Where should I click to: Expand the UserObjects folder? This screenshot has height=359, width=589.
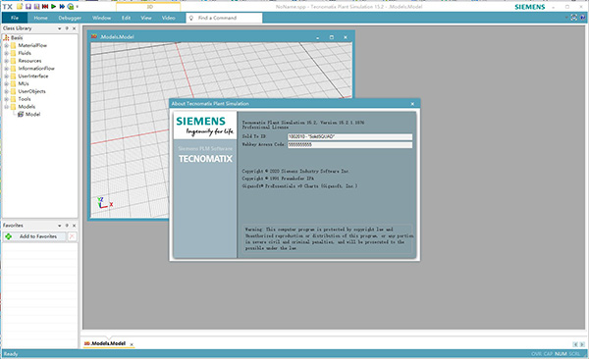tap(6, 91)
